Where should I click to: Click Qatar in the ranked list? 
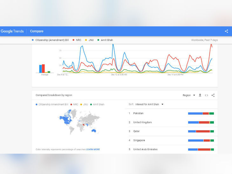(136, 131)
